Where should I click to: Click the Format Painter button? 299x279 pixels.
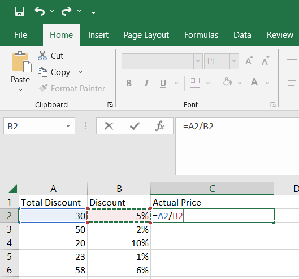72,89
